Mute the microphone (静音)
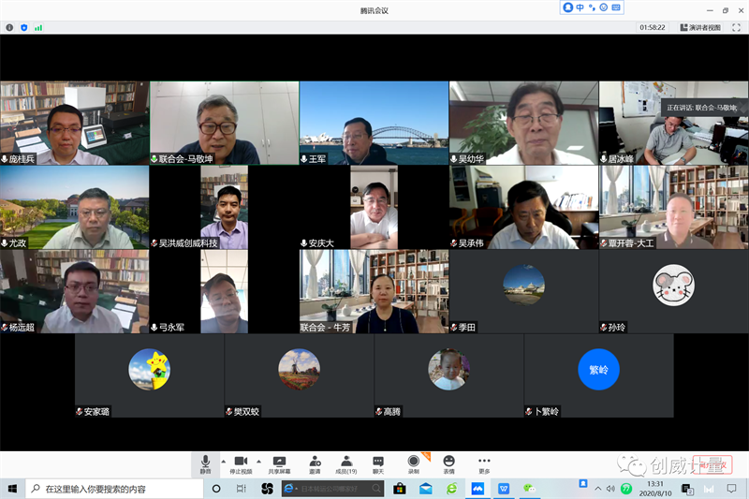This screenshot has width=749, height=499. point(205,462)
